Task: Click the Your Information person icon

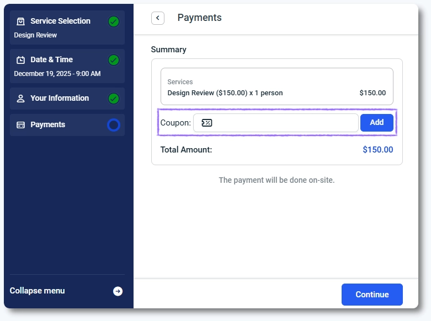Action: click(x=21, y=99)
